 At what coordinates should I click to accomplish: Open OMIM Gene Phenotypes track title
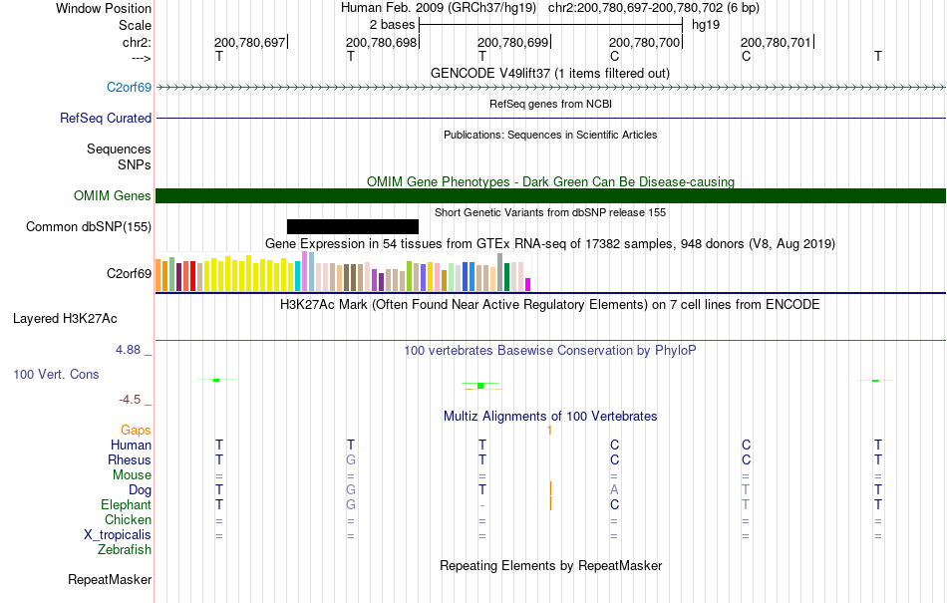pyautogui.click(x=550, y=181)
